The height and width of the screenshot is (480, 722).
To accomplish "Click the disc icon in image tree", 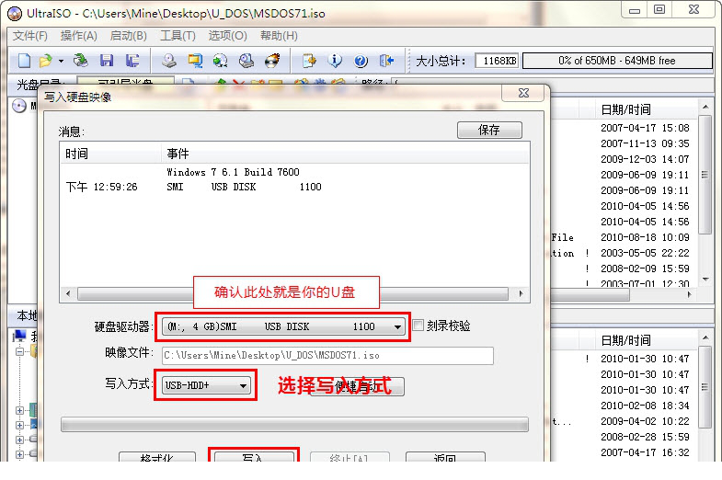I will 19,107.
